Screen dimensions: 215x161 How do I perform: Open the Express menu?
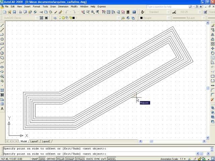pos(101,6)
